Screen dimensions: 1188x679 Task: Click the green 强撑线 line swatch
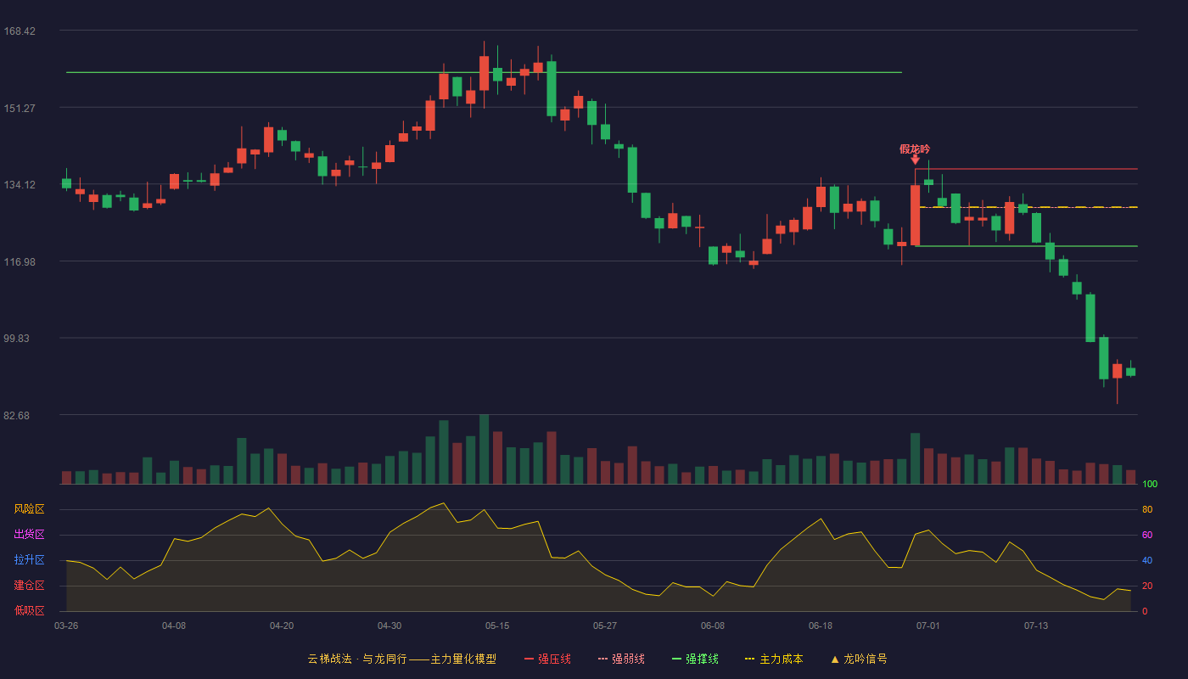point(676,659)
